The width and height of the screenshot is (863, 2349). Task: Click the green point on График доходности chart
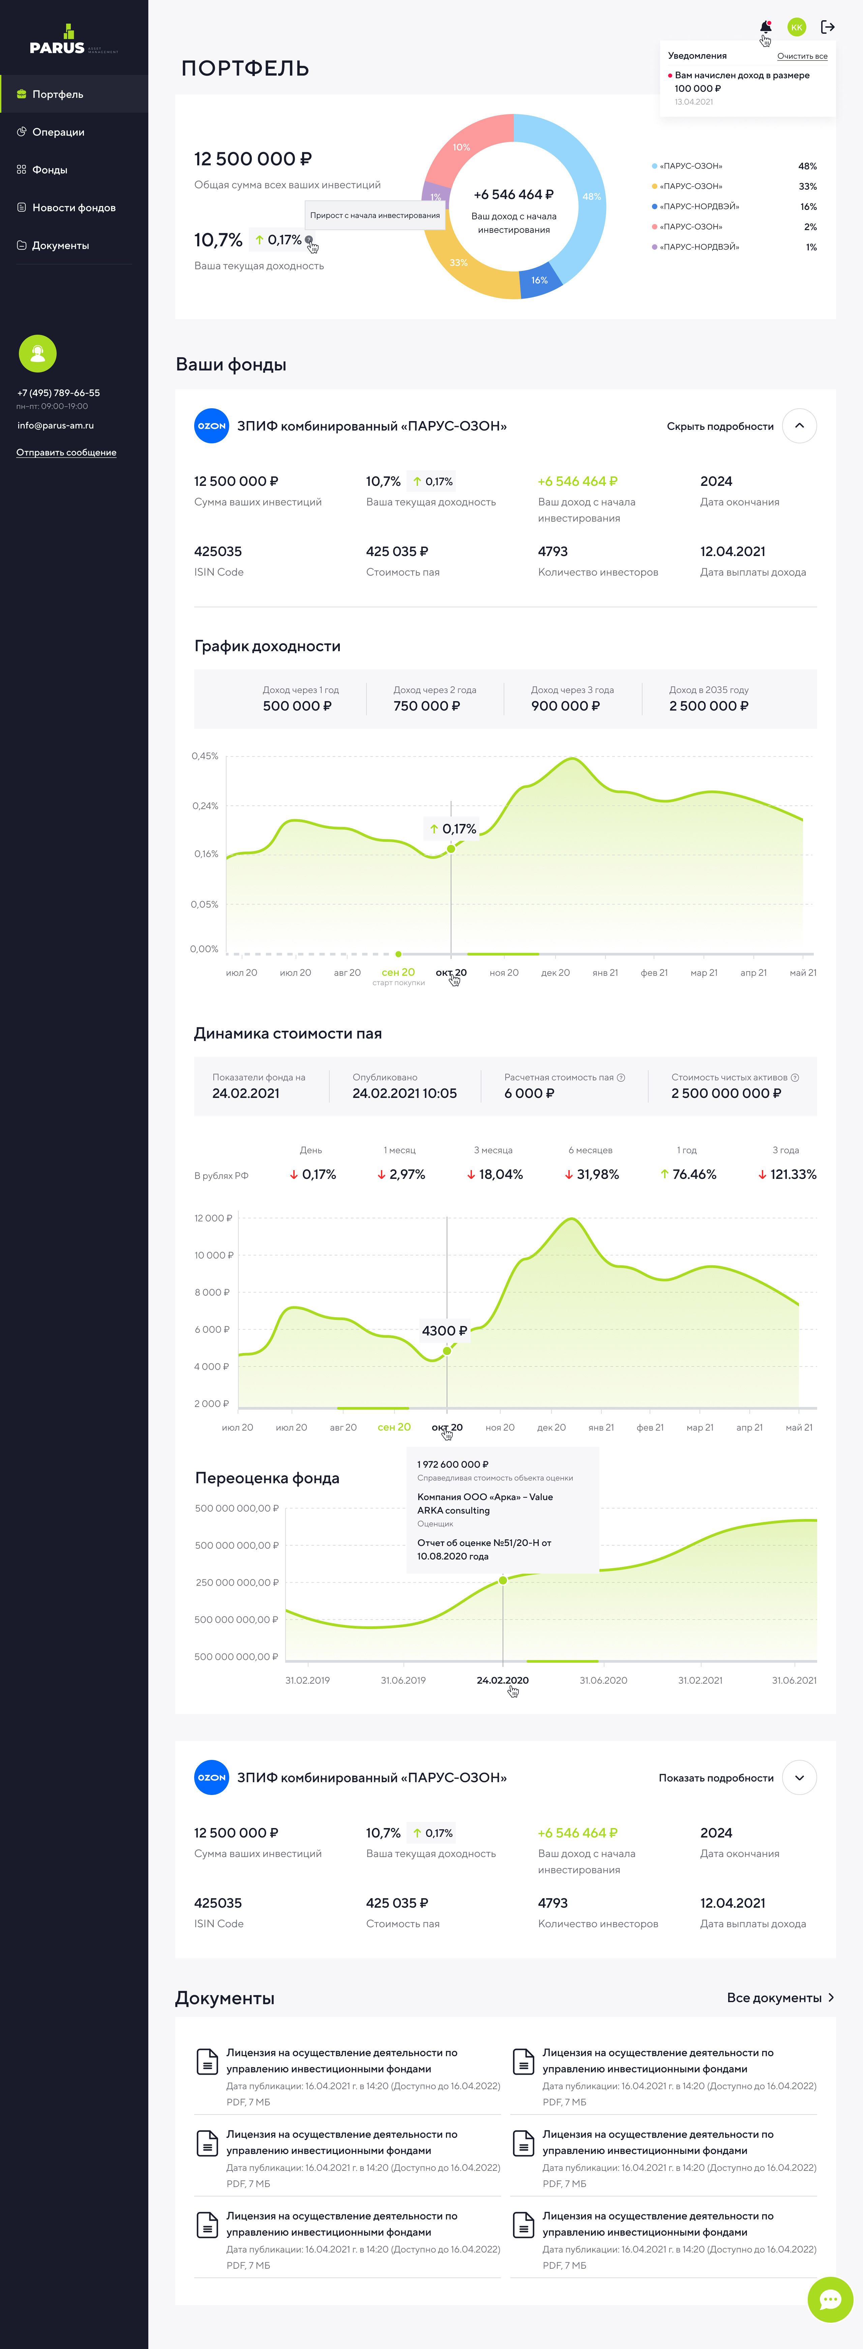coord(451,849)
